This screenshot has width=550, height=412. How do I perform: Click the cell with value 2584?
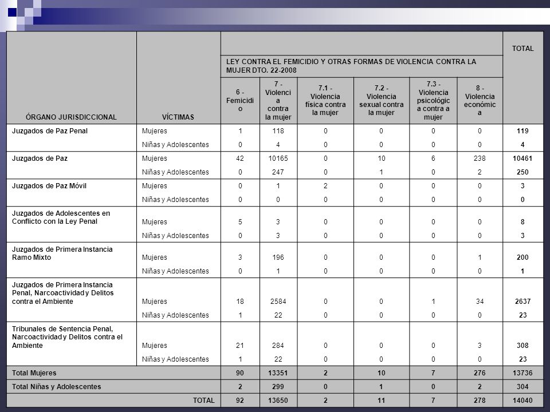278,302
